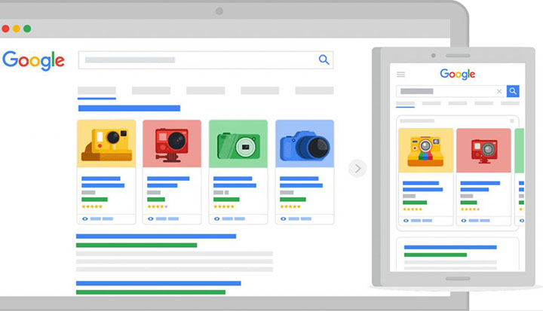The image size is (543, 311).
Task: Select the third search tab on laptop
Action: pos(206,90)
